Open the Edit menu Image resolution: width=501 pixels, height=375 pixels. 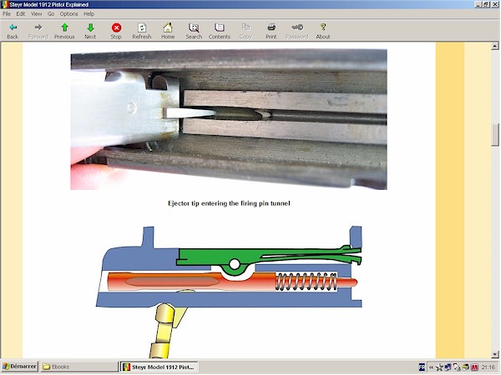[x=21, y=13]
